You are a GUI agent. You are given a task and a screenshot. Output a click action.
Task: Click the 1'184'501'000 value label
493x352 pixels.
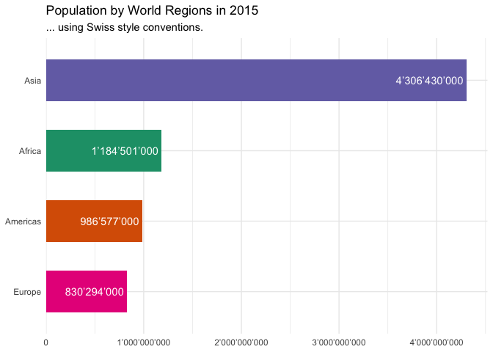125,151
